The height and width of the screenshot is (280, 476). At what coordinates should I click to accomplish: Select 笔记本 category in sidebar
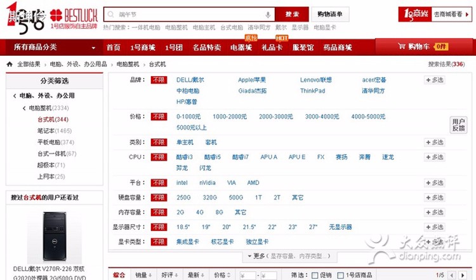tap(55, 131)
